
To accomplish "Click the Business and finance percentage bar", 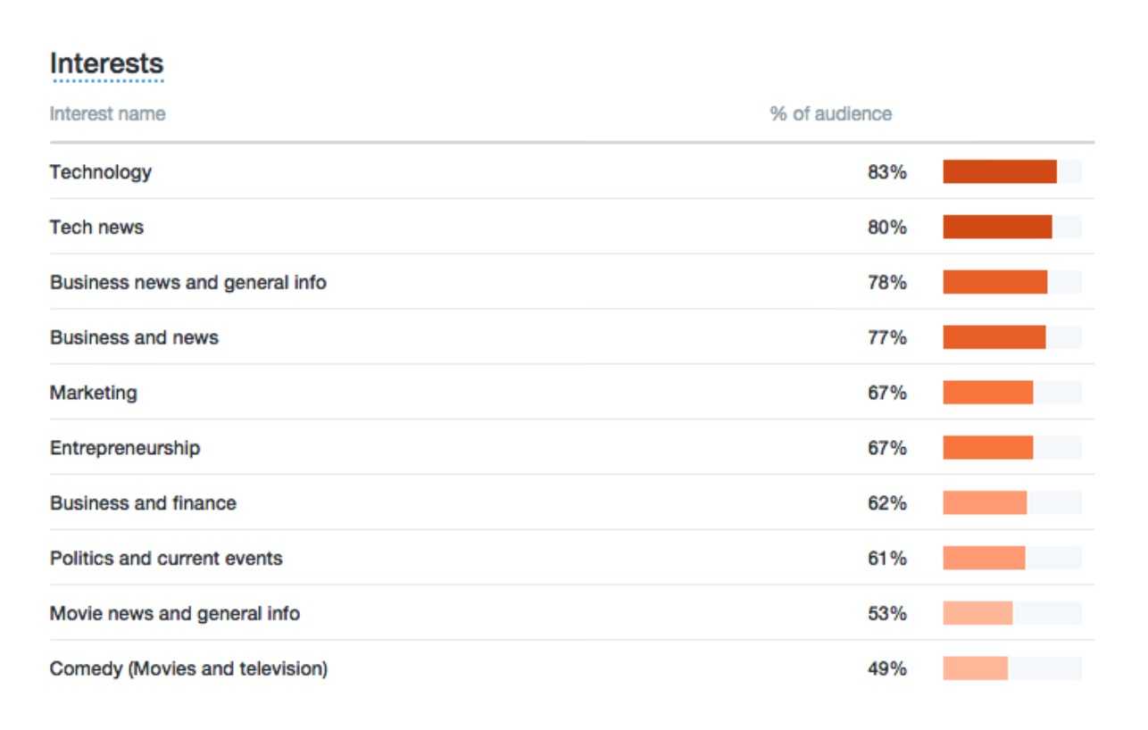I will coord(985,503).
